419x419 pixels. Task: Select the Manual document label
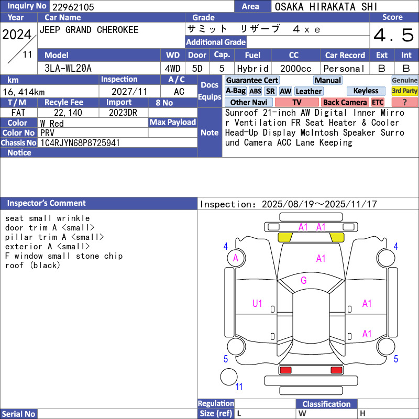(x=328, y=80)
